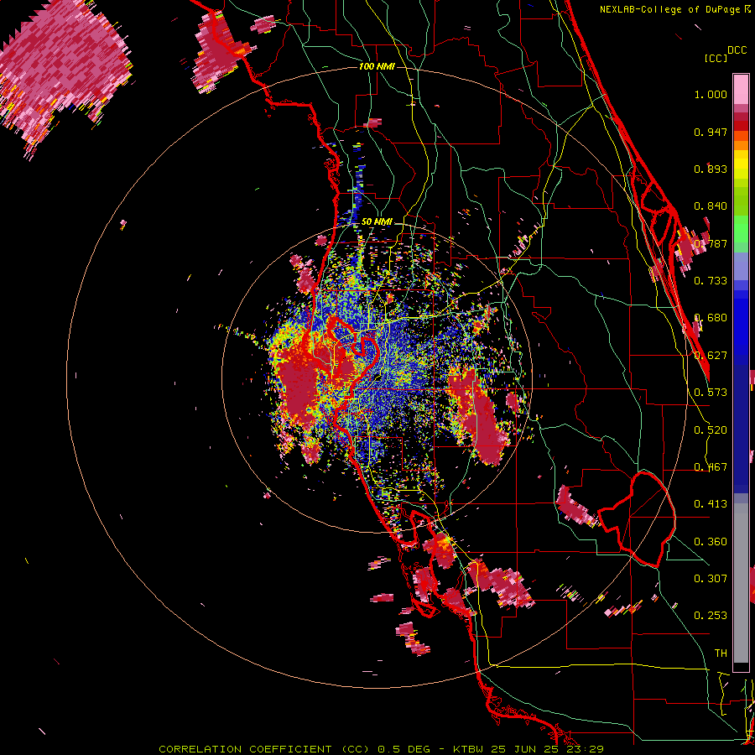The image size is (755, 755).
Task: Click the NEXLAB-College of DuPage credit text
Action: click(x=670, y=9)
